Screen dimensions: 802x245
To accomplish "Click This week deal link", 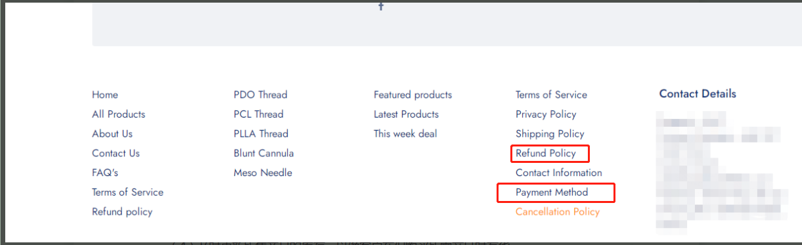I will click(405, 134).
